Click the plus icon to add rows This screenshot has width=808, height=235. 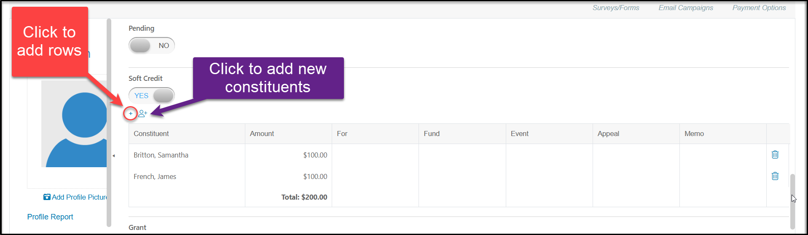[131, 113]
